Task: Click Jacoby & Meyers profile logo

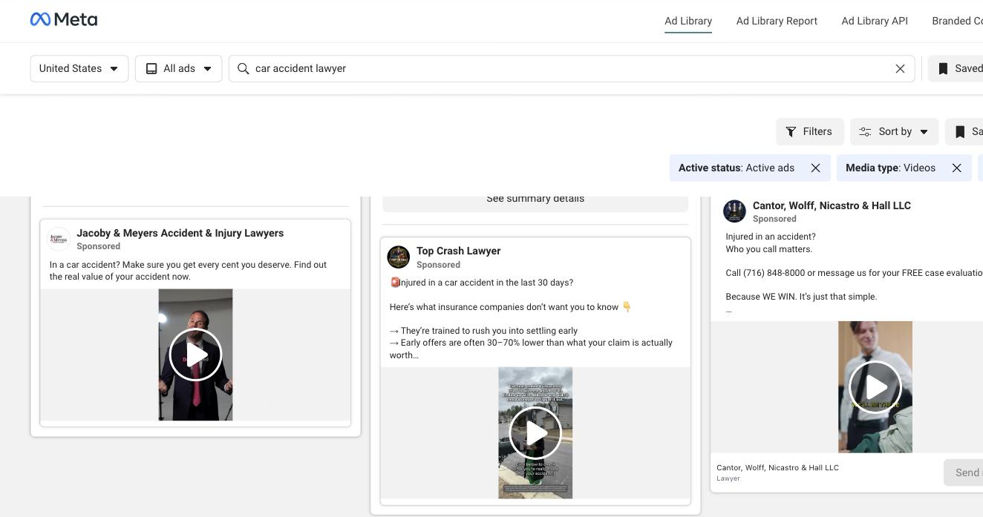Action: pyautogui.click(x=59, y=239)
